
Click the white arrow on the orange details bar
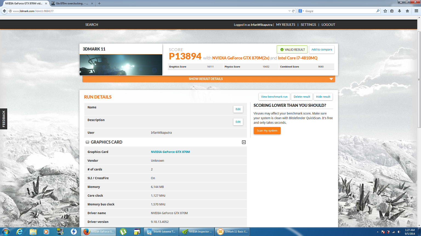pyautogui.click(x=331, y=79)
